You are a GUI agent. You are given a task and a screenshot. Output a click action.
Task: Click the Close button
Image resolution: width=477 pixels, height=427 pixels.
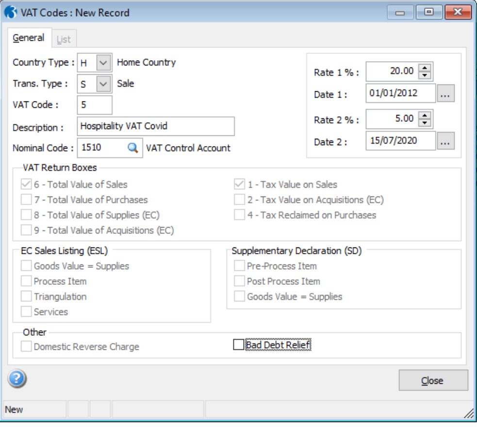click(433, 380)
